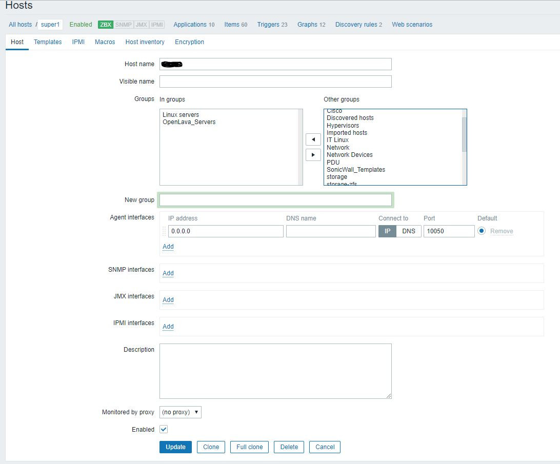
Task: Grab the agent interface drag handle
Action: click(164, 231)
